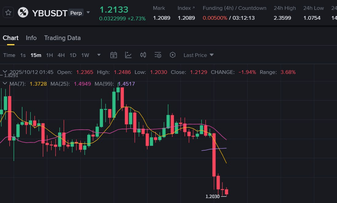The image size is (337, 203).
Task: Set chart interval to 1D
Action: point(73,55)
